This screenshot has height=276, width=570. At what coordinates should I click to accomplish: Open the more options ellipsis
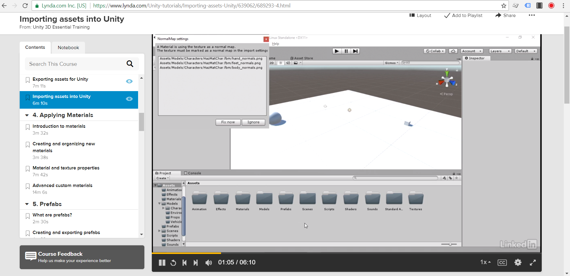pos(532,15)
